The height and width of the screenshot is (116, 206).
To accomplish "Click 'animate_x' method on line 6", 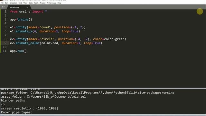I will pyautogui.click(x=24, y=31).
